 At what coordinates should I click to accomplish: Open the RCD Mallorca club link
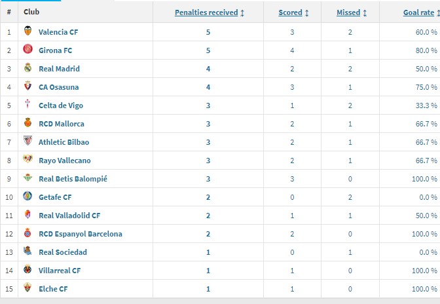(62, 124)
